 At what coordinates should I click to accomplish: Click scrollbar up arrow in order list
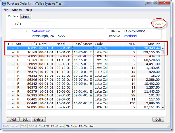tap(163, 48)
